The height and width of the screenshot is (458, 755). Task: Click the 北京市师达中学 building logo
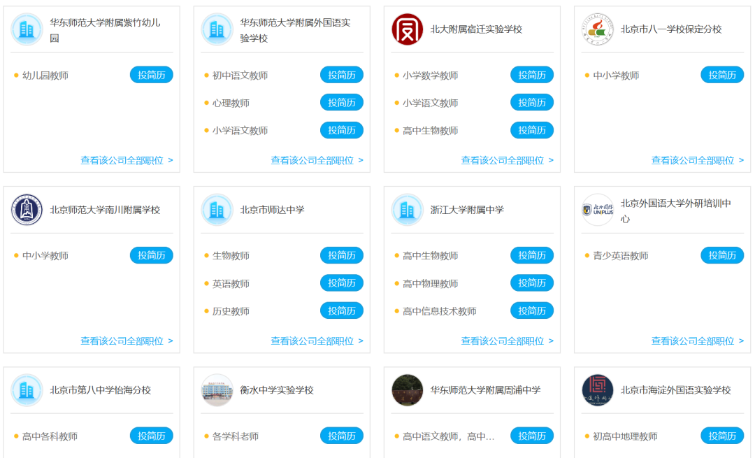pyautogui.click(x=217, y=210)
